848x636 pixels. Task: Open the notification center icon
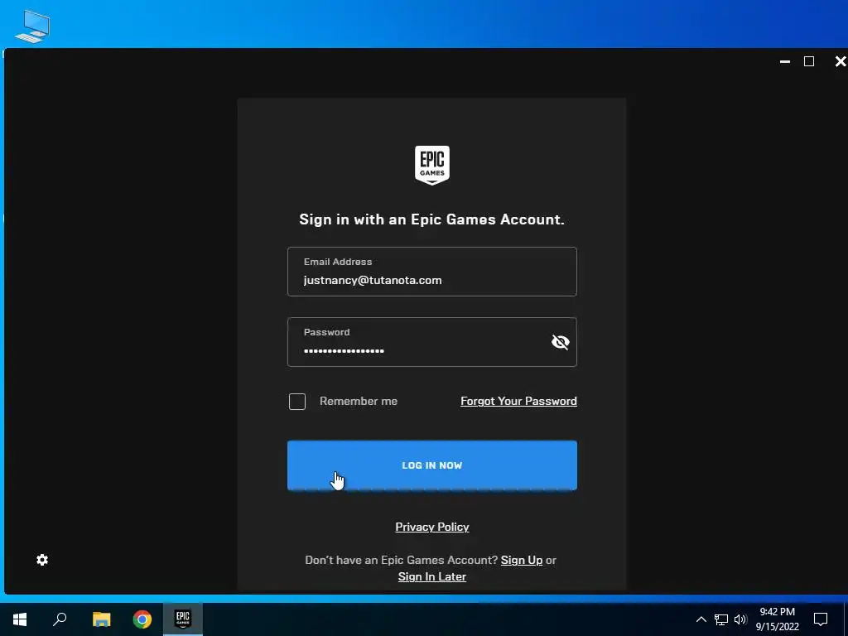point(821,619)
